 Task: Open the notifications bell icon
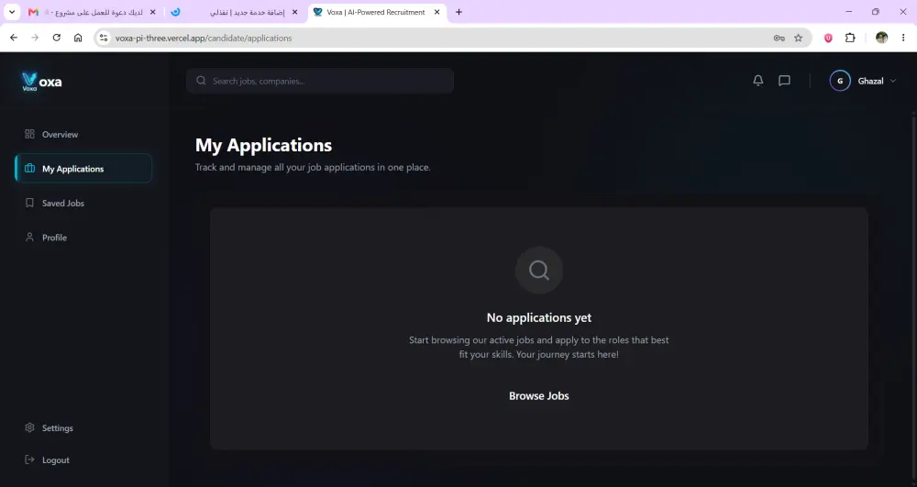[x=758, y=81]
